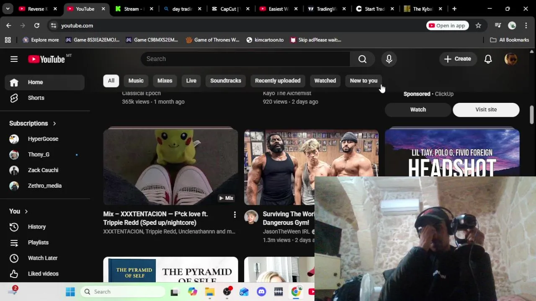536x301 pixels.
Task: Select the Watched filter chip
Action: tap(325, 81)
